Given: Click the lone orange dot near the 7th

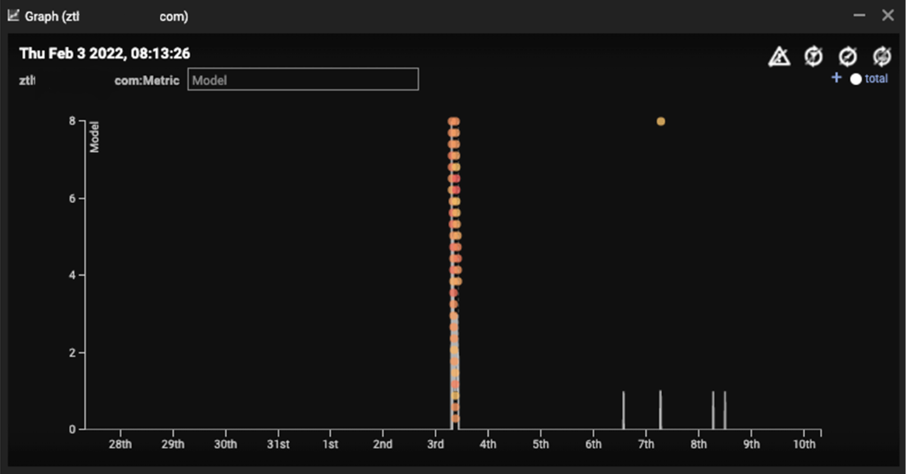Looking at the screenshot, I should (661, 122).
